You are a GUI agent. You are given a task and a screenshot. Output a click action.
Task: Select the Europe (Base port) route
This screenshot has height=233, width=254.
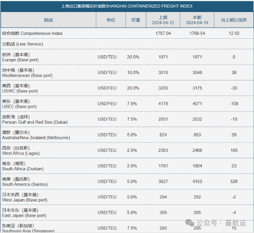(x=20, y=57)
